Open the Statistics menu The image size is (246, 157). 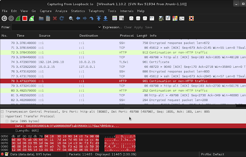[78, 11]
